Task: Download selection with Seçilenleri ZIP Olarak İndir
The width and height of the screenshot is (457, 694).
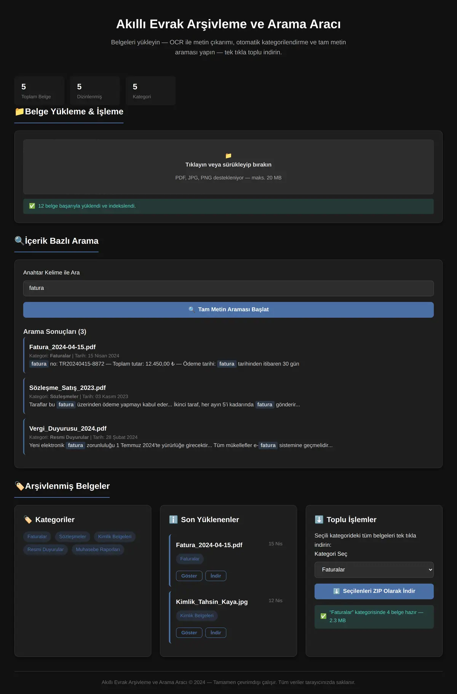Action: pos(374,591)
